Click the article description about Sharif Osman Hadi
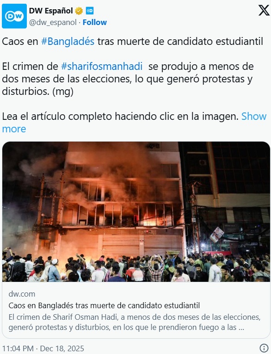Viewport: 271px width, 354px height. [135, 322]
